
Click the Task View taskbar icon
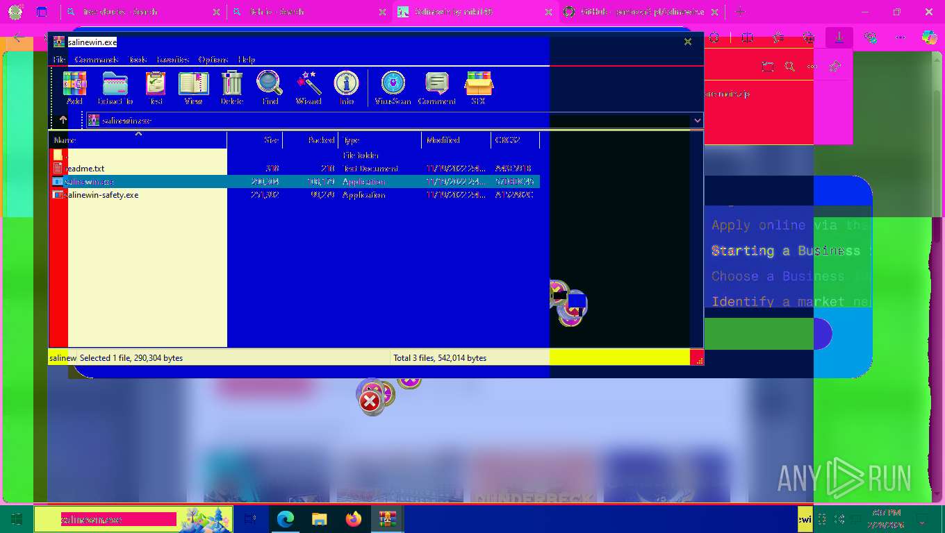(x=251, y=519)
